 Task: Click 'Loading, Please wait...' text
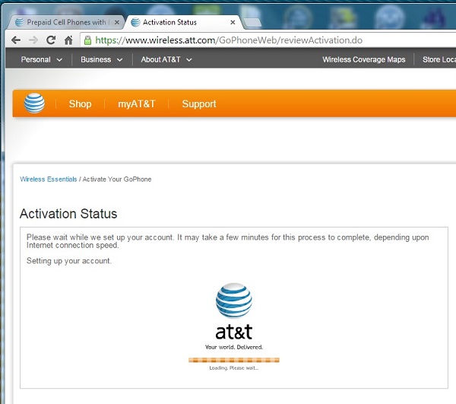point(234,368)
